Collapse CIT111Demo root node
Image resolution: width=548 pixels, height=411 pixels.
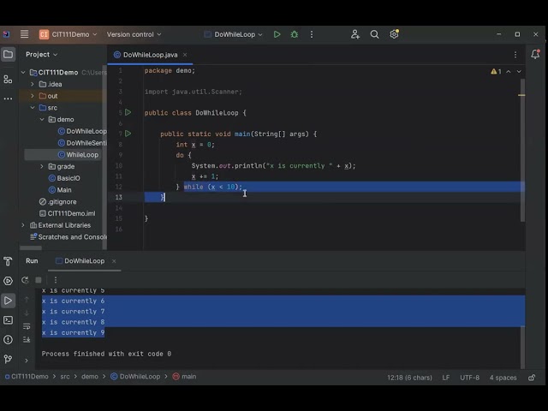pyautogui.click(x=23, y=72)
